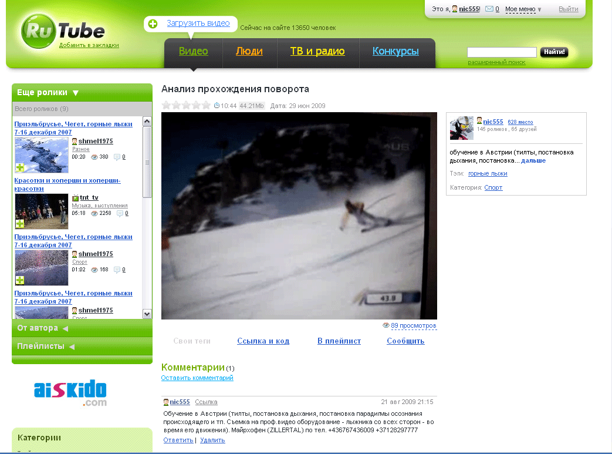This screenshot has height=454, width=612.
Task: Click the comments icon for the tnt_tv video
Action: click(x=120, y=213)
